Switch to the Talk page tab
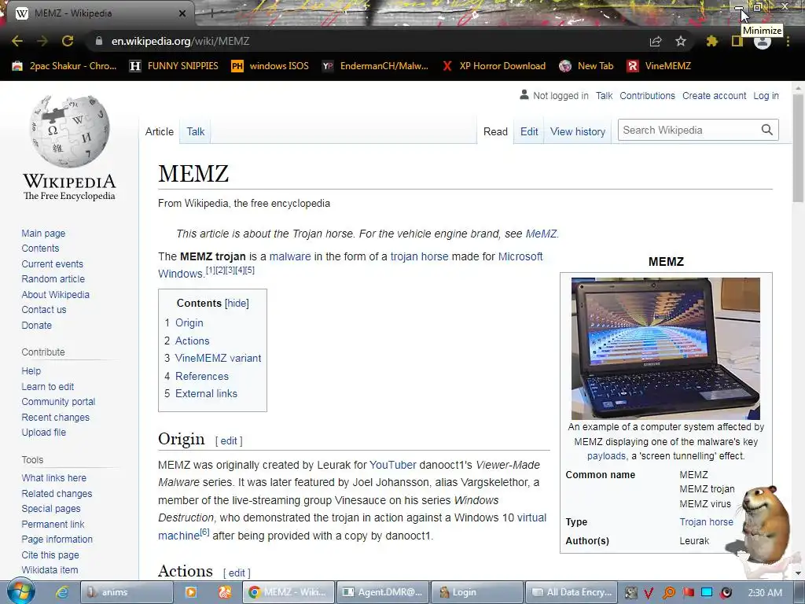Viewport: 805px width, 604px height. 195,131
